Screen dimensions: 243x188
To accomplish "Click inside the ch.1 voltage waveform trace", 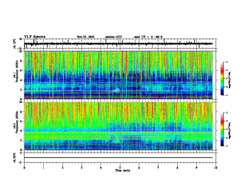I will [x=118, y=44].
